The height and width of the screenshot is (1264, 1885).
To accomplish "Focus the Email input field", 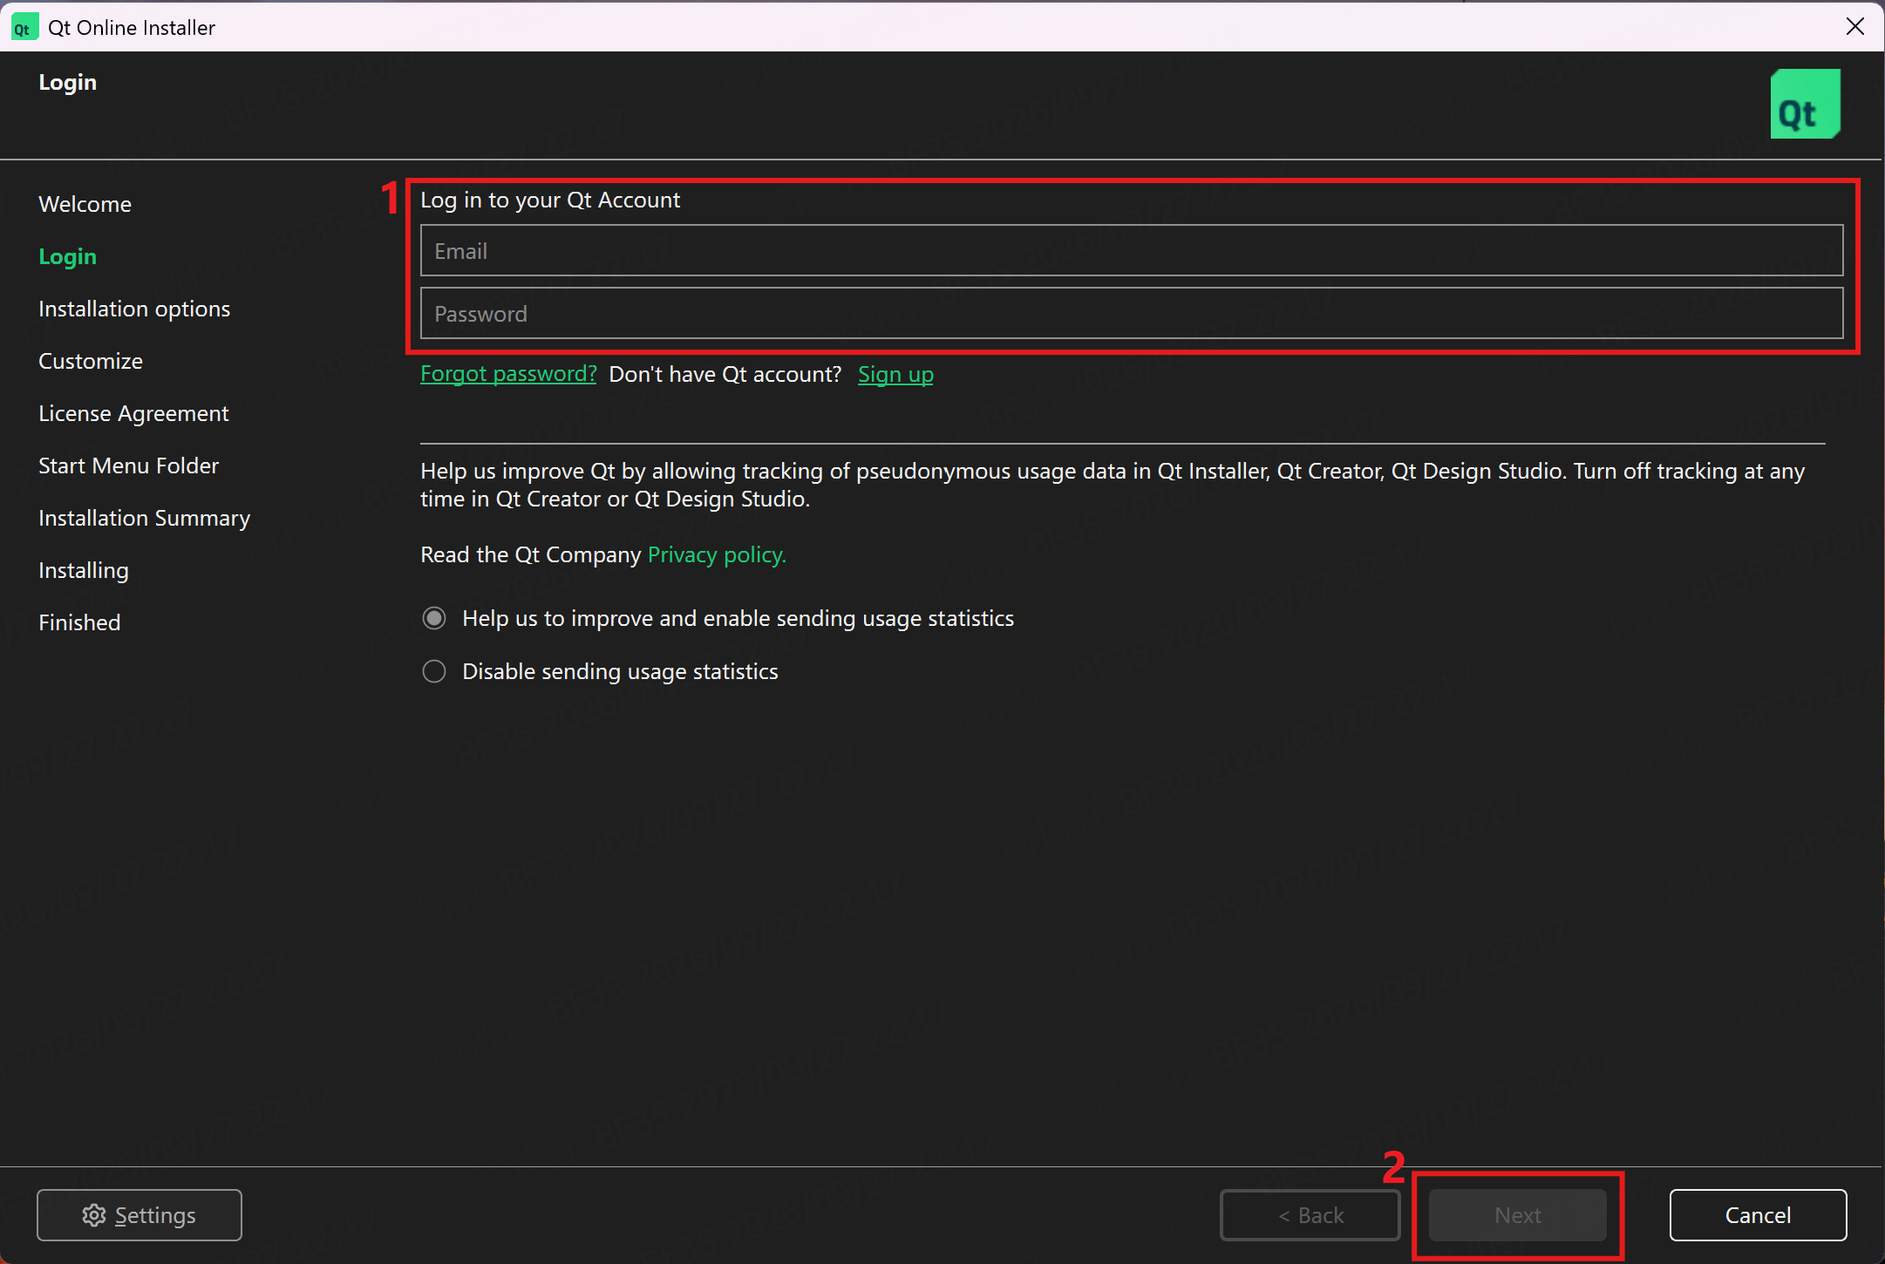I will [x=1132, y=251].
